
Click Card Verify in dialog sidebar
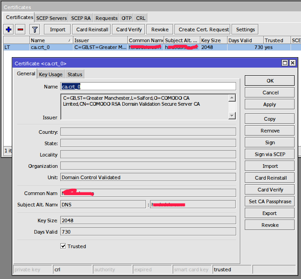[270, 190]
